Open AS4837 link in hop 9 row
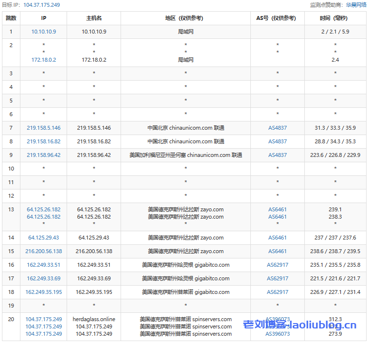This screenshot has width=369, height=343. tap(278, 155)
